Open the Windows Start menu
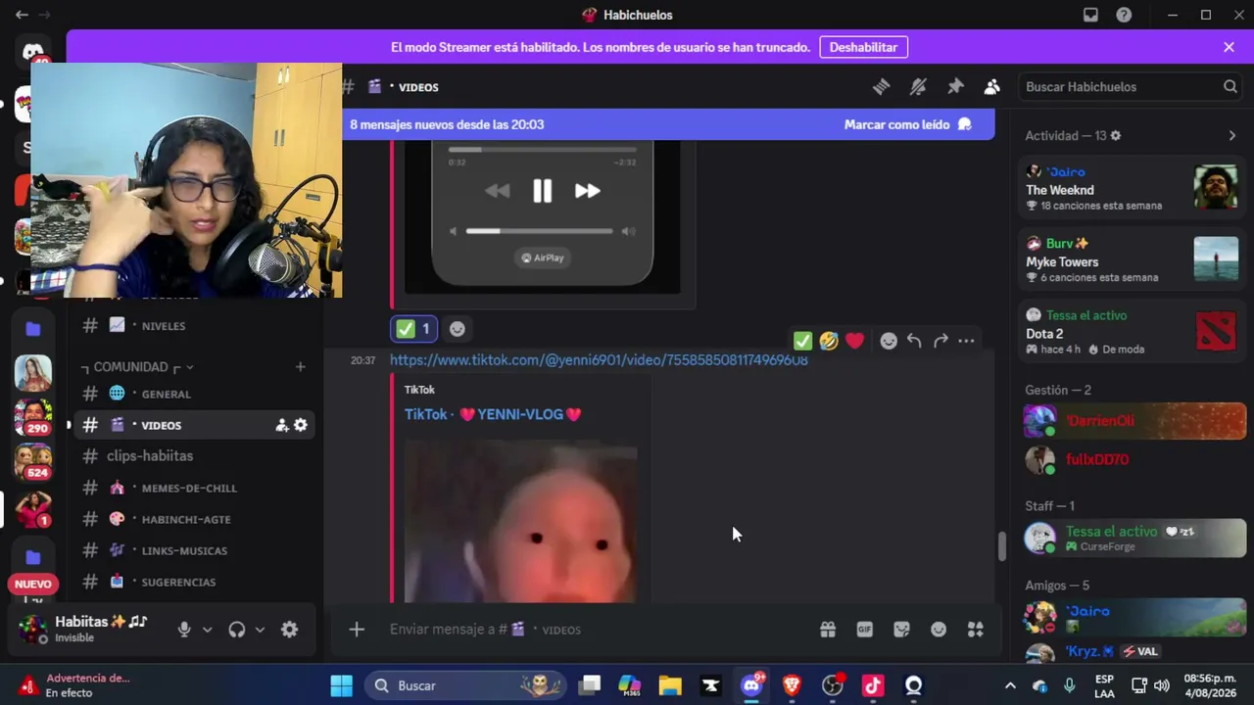The image size is (1254, 705). [x=341, y=685]
